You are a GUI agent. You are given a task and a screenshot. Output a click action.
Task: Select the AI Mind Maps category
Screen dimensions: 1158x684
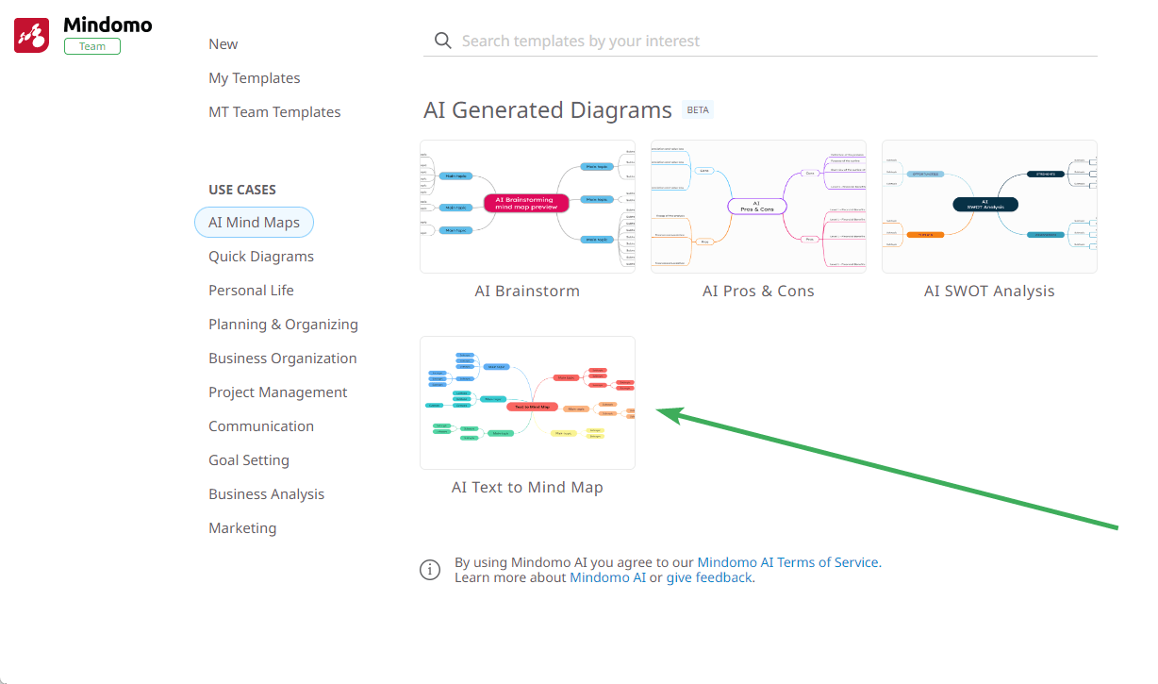point(254,223)
